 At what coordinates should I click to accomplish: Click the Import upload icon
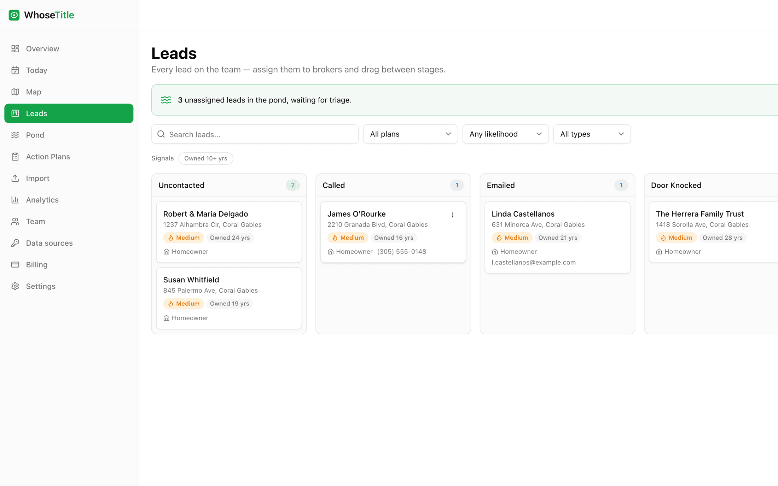[15, 178]
